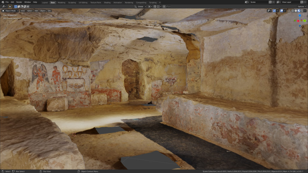308x173 pixels.
Task: Choose Invert selection mode icon
Action: (25, 7)
